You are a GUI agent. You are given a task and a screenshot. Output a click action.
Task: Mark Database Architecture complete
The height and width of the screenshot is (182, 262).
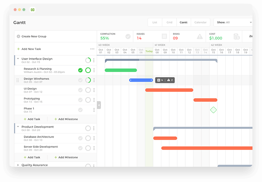[80, 138]
